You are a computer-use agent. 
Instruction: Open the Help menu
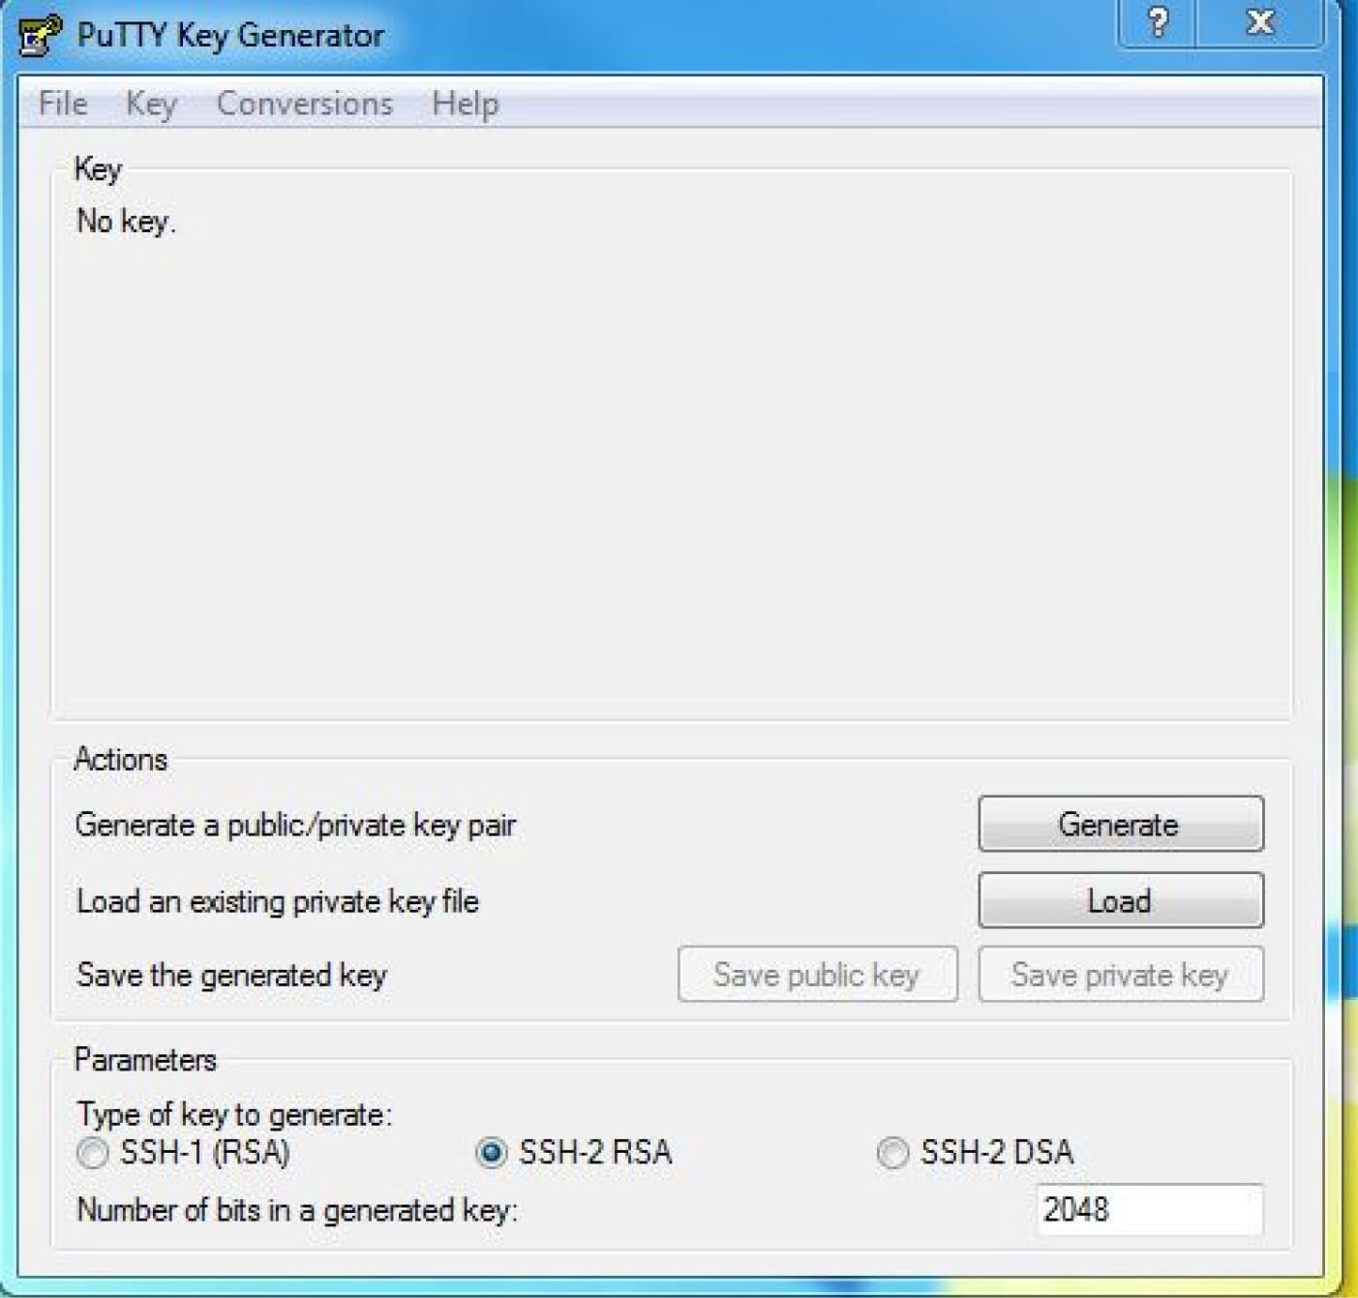(466, 103)
